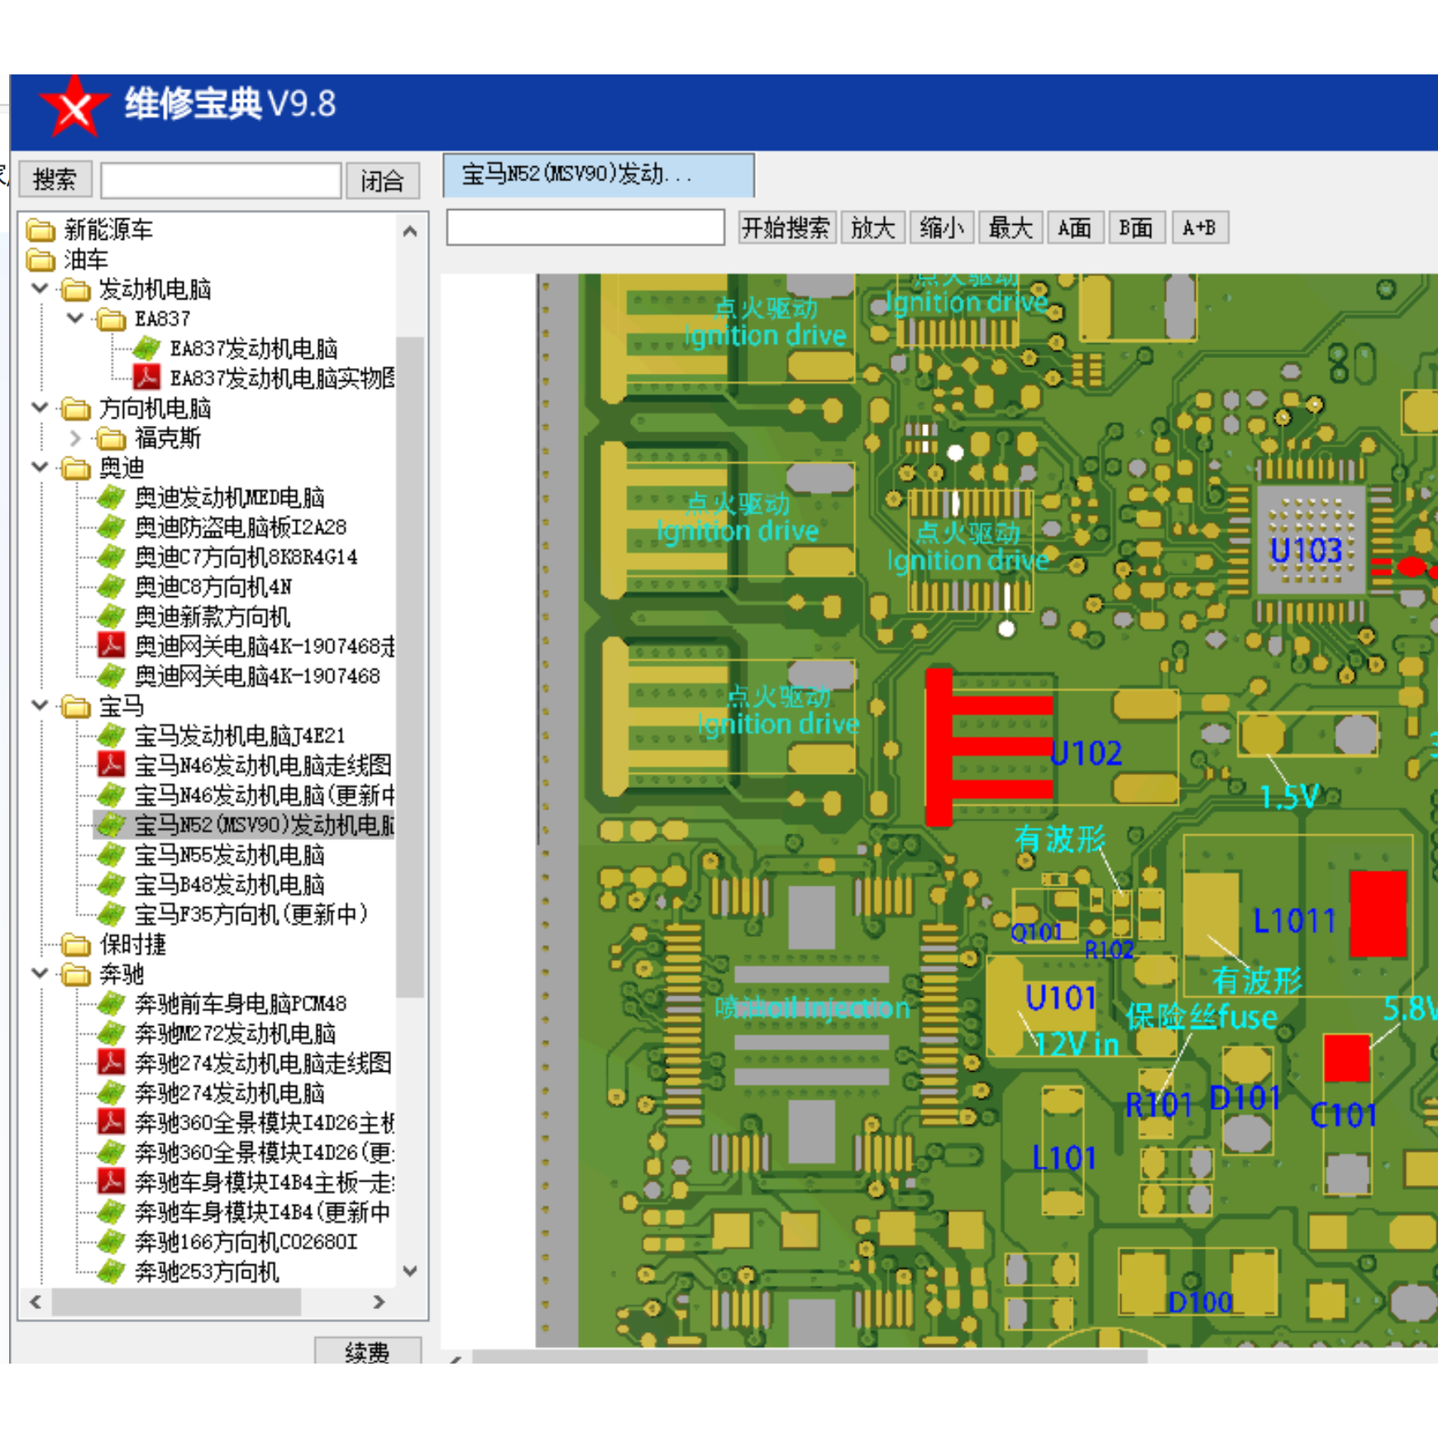Click the 最大 button
1438x1438 pixels.
(1010, 227)
